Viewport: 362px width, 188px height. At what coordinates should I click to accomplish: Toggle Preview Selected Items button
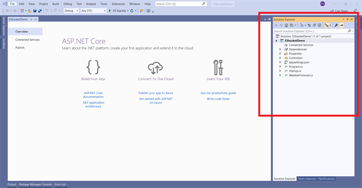pos(341,25)
